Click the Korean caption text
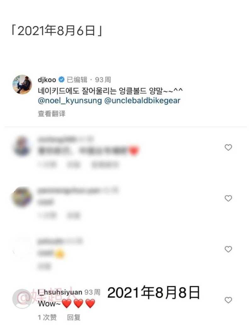The width and height of the screenshot is (252, 334). click(x=110, y=91)
